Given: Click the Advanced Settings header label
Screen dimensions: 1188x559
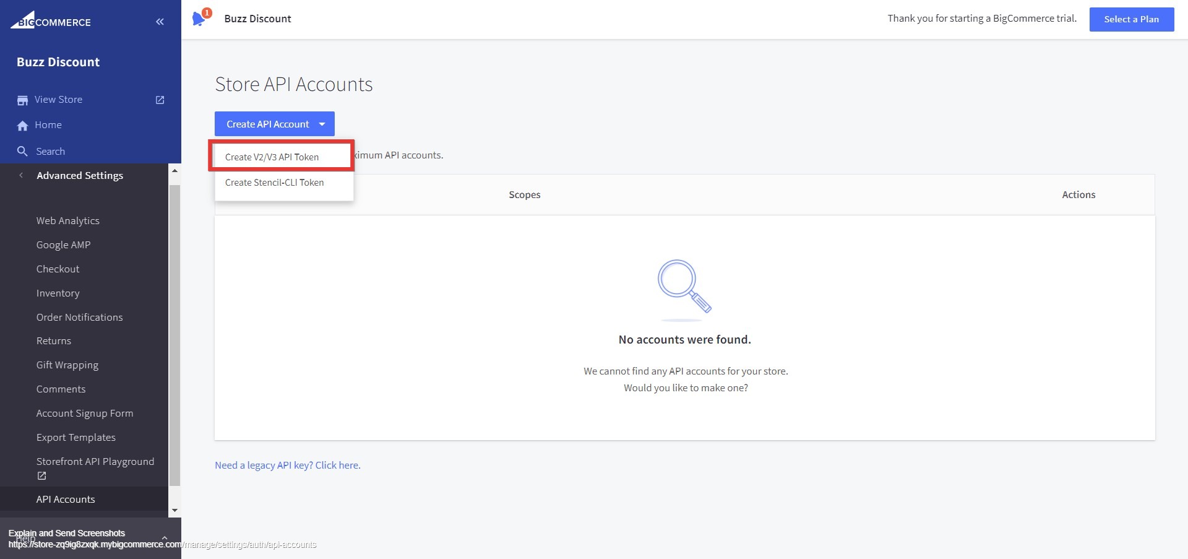Looking at the screenshot, I should (x=80, y=175).
